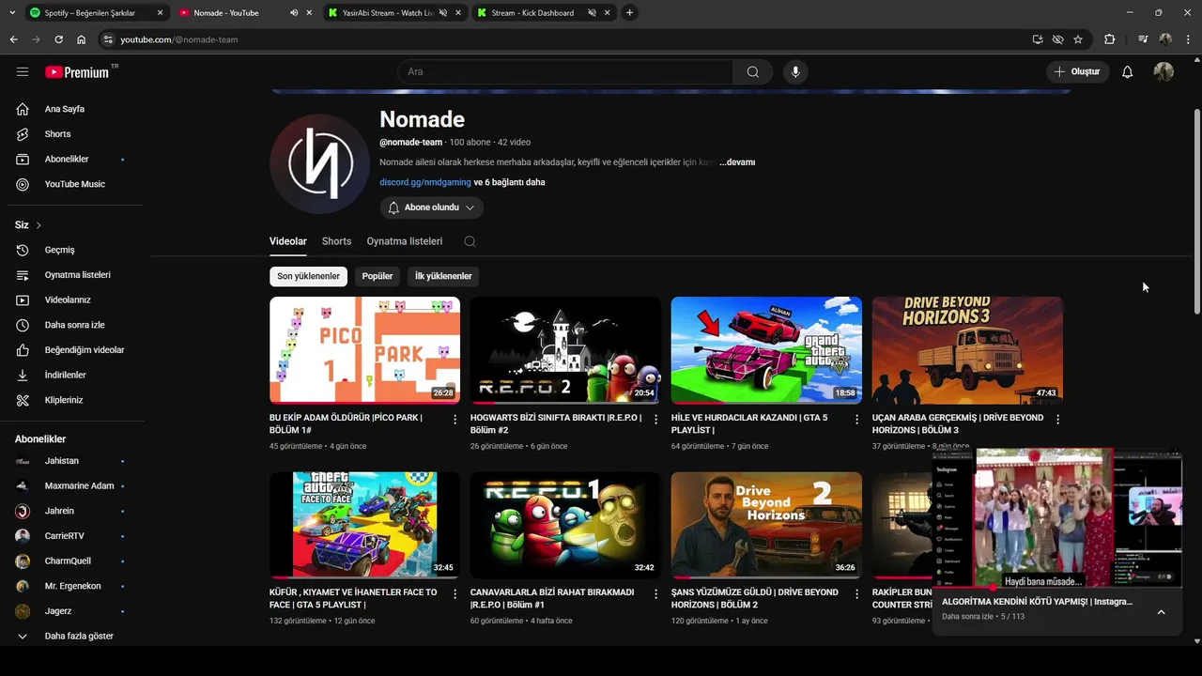Image resolution: width=1202 pixels, height=676 pixels.
Task: Go to YouTube Premium home logo
Action: pos(77,71)
